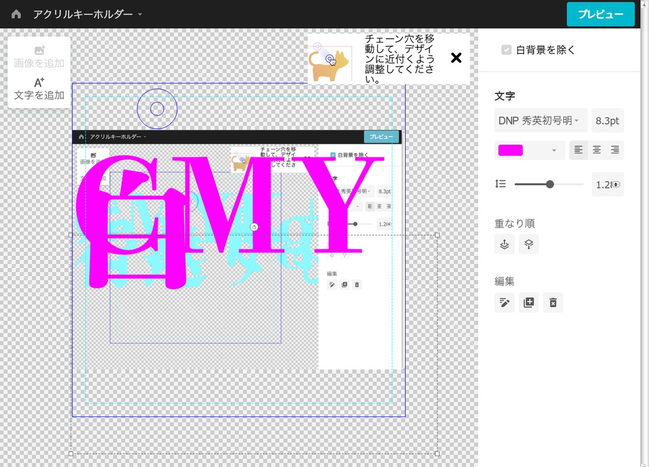Click the line spacing slider handle
This screenshot has height=467, width=649.
(549, 185)
